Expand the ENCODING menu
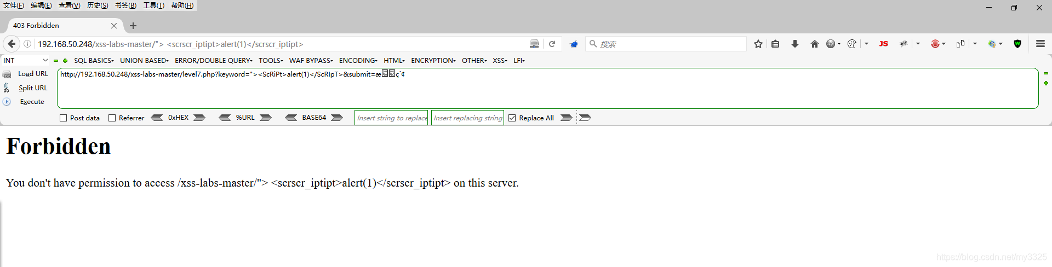This screenshot has width=1052, height=267. pos(358,60)
